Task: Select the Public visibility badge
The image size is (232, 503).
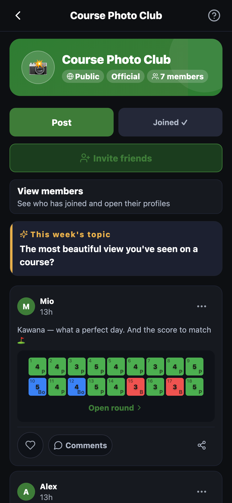Action: pos(83,76)
